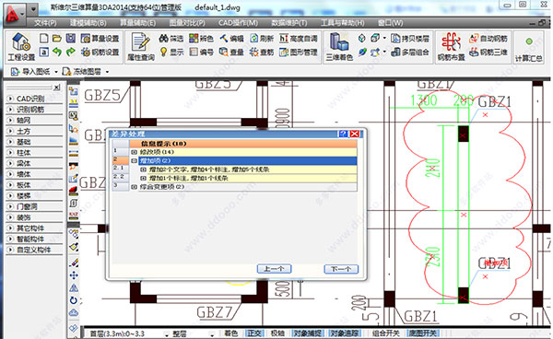
Task: Click the 刷新 refresh icon
Action: click(262, 39)
